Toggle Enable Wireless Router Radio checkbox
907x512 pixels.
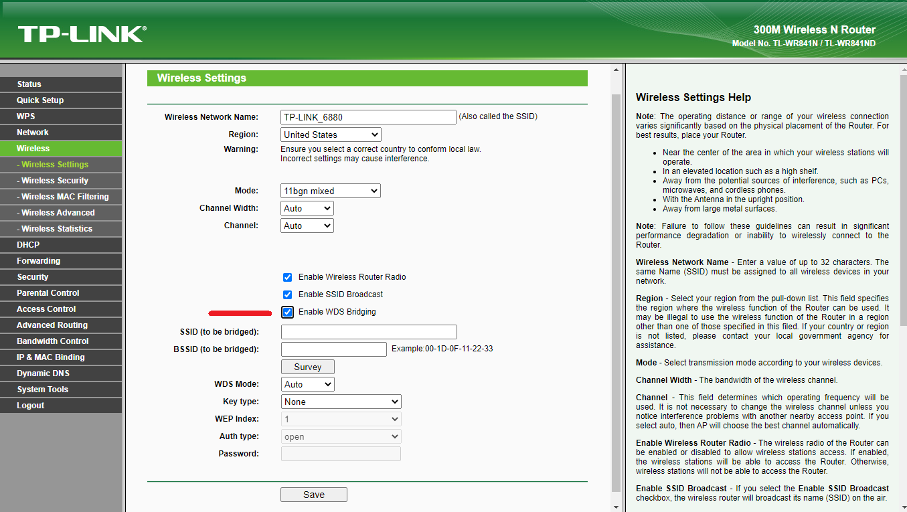click(x=288, y=277)
